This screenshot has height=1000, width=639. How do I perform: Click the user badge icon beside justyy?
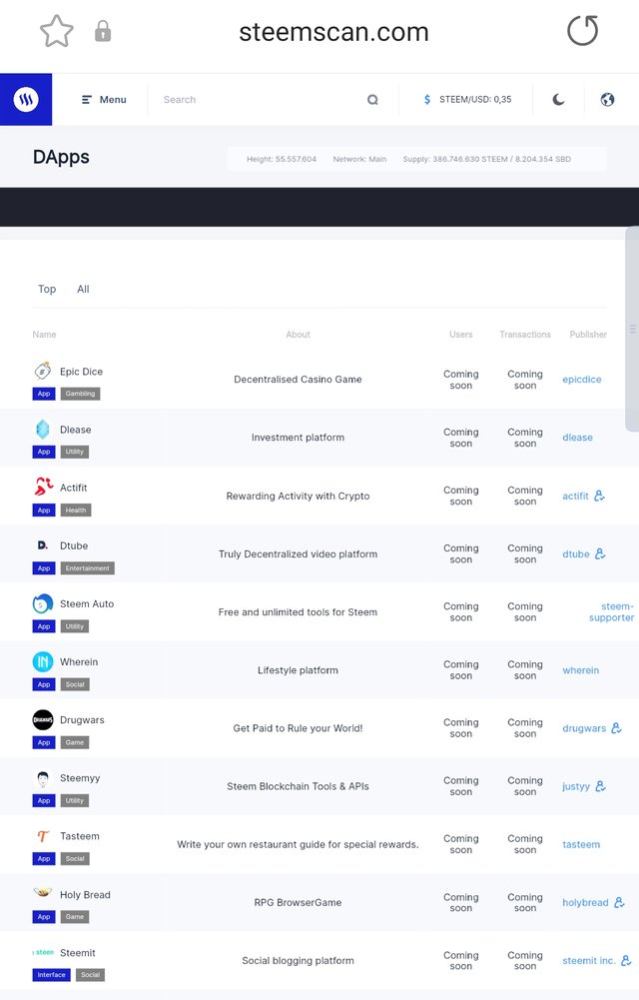click(601, 786)
